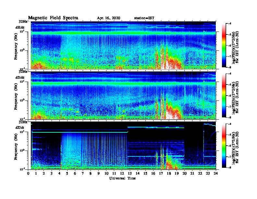Viewport: 257px width, 199px height.
Task: Click the "32Hz" label above the dD/dt panel
Action: click(23, 72)
